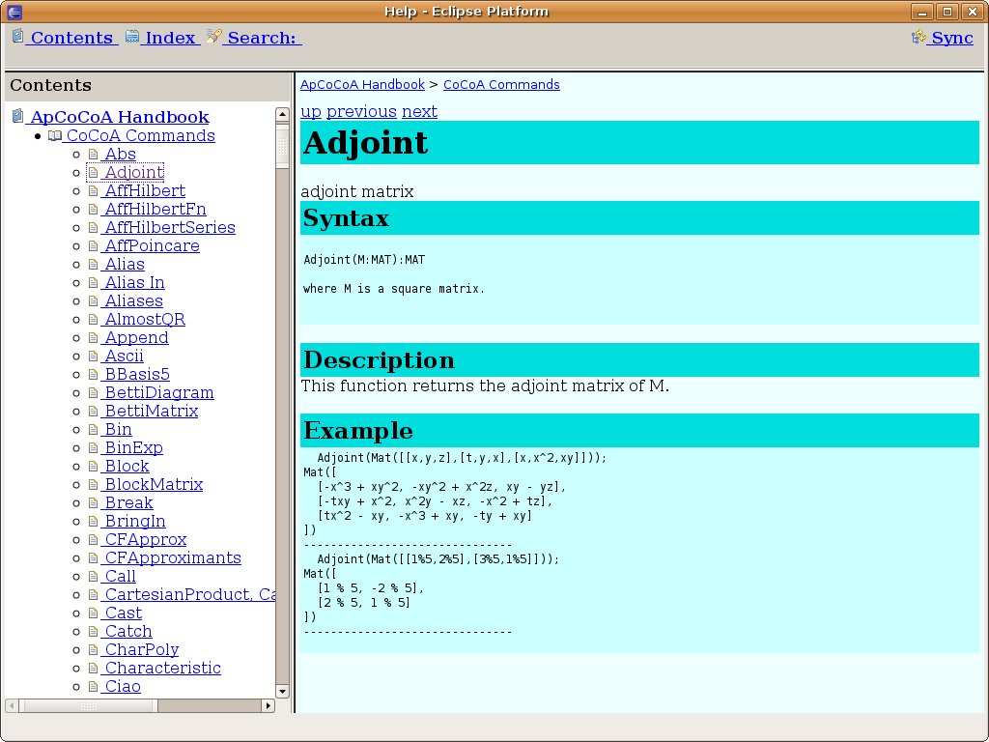Open the CFApproximants help topic
Screen dimensions: 989x742
[173, 557]
